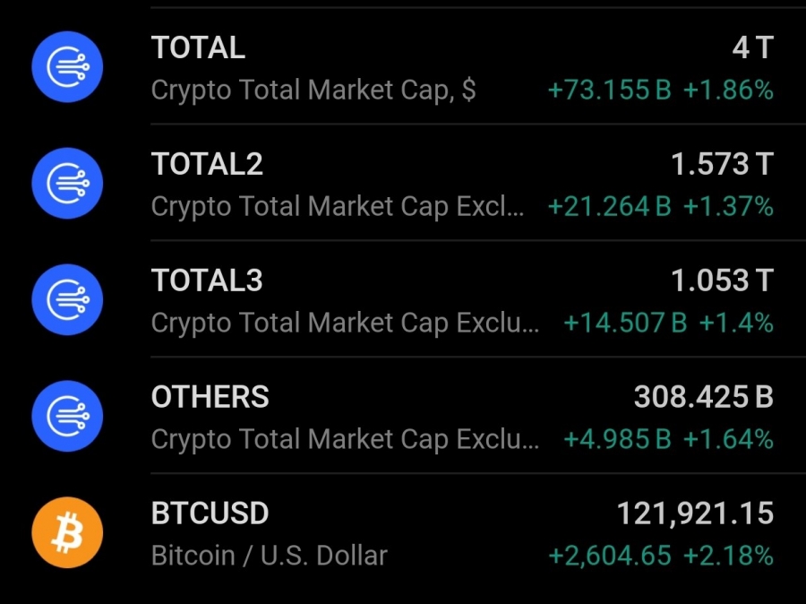Image resolution: width=806 pixels, height=604 pixels.
Task: Tap the OTHERS blue circle icon
Action: pyautogui.click(x=67, y=417)
